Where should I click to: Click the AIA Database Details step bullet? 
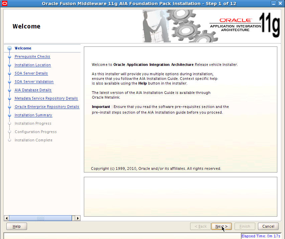[9, 90]
